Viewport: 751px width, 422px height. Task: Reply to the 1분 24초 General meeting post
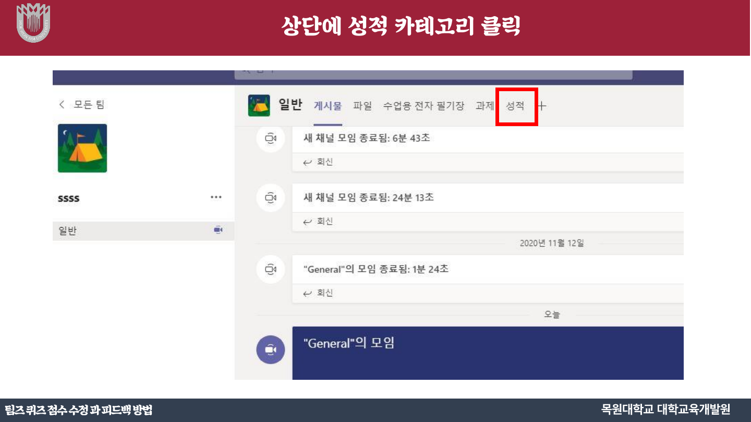[319, 293]
